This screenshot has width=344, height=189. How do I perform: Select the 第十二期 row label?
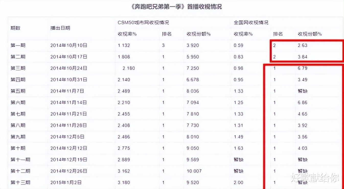(20, 171)
